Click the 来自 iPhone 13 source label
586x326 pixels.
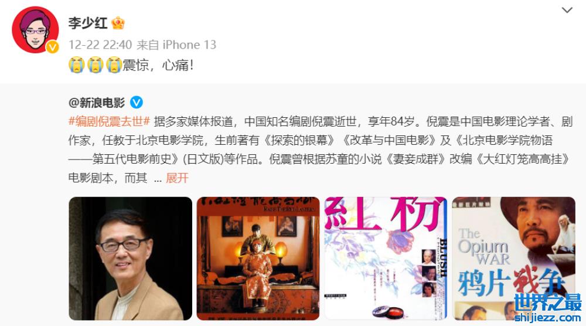pos(176,45)
